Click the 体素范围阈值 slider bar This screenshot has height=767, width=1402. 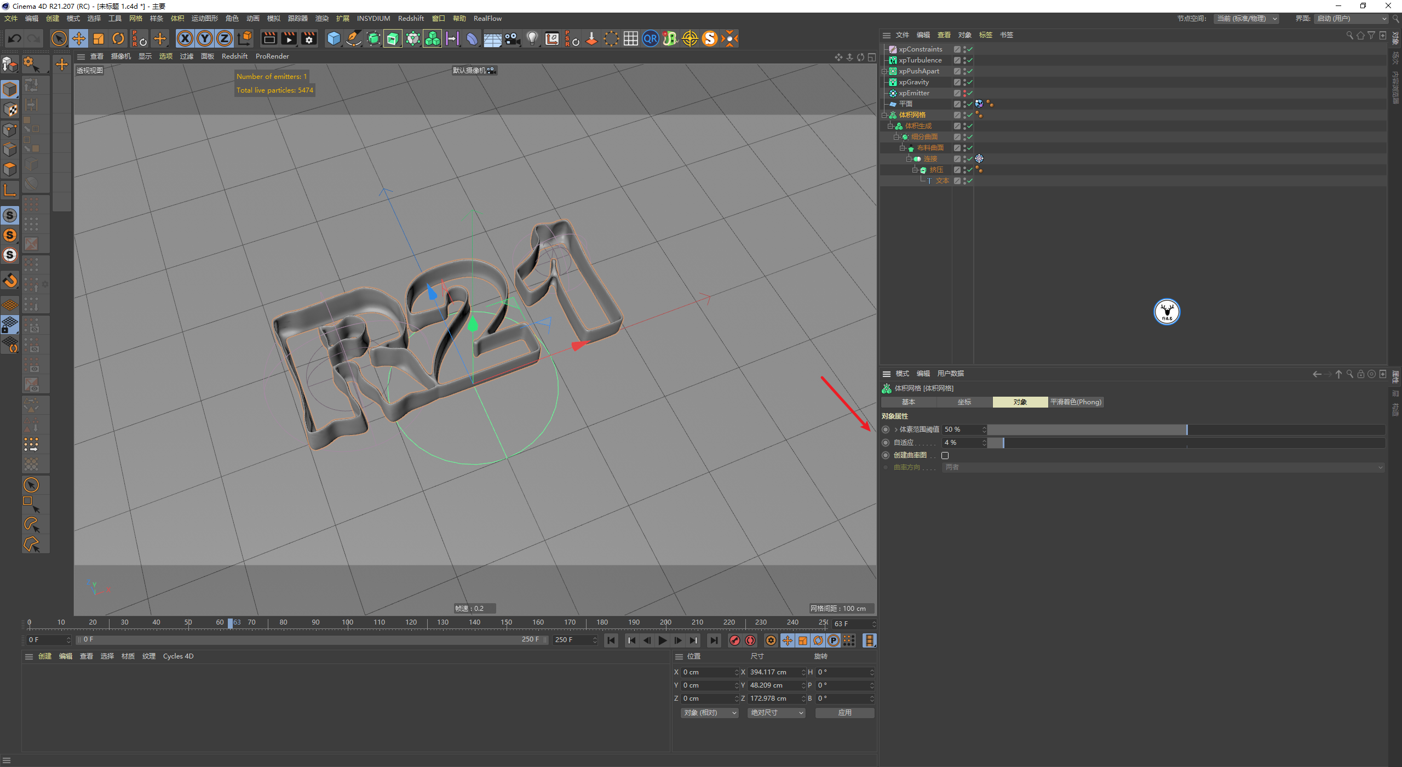coord(1186,430)
